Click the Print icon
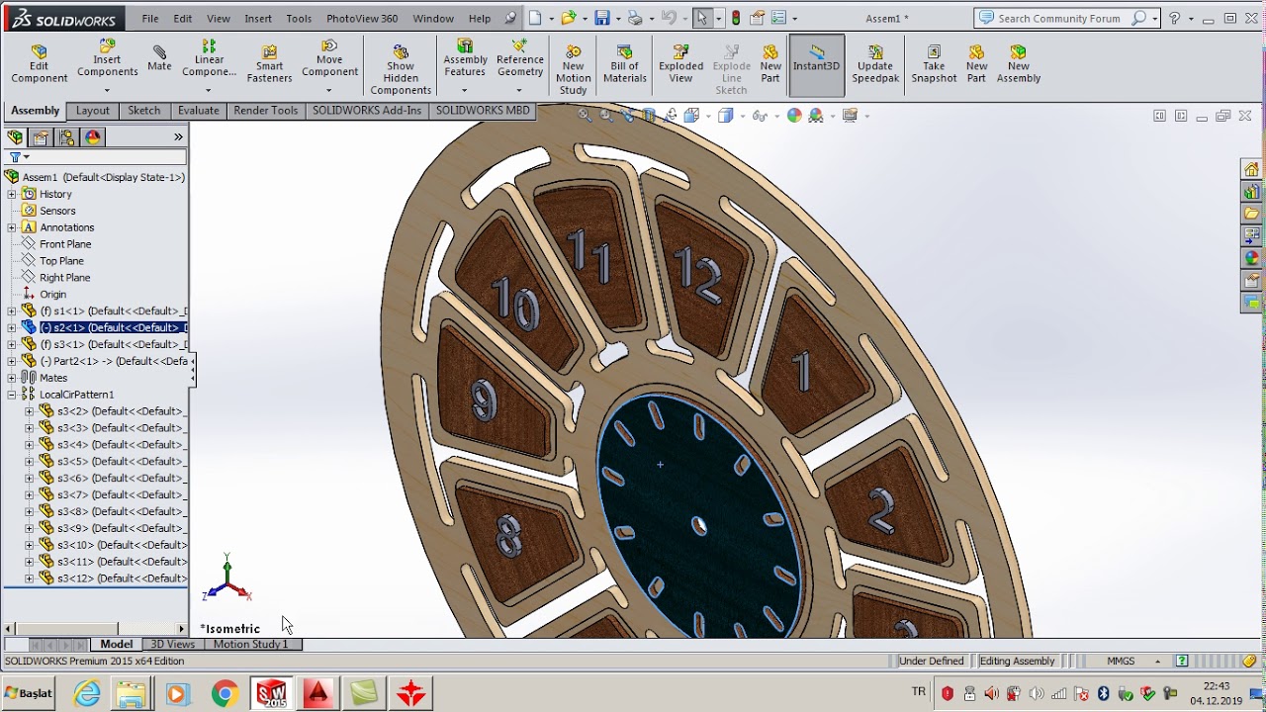1266x712 pixels. coord(634,18)
